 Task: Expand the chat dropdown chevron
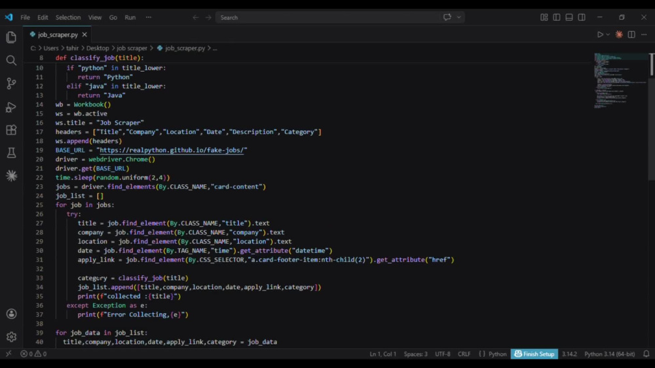click(x=458, y=18)
